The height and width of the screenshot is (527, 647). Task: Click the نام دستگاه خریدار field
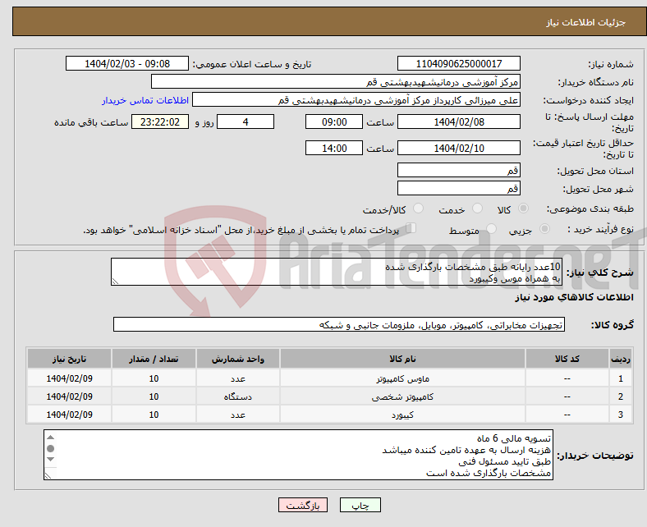point(336,82)
